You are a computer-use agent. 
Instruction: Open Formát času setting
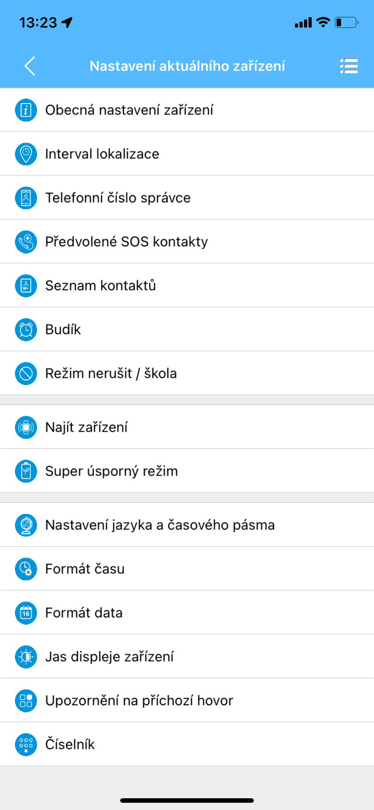[x=85, y=569]
